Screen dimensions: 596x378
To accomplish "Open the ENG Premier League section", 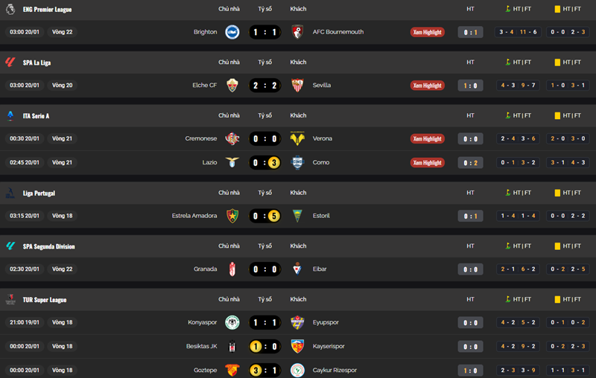I will 48,9.
